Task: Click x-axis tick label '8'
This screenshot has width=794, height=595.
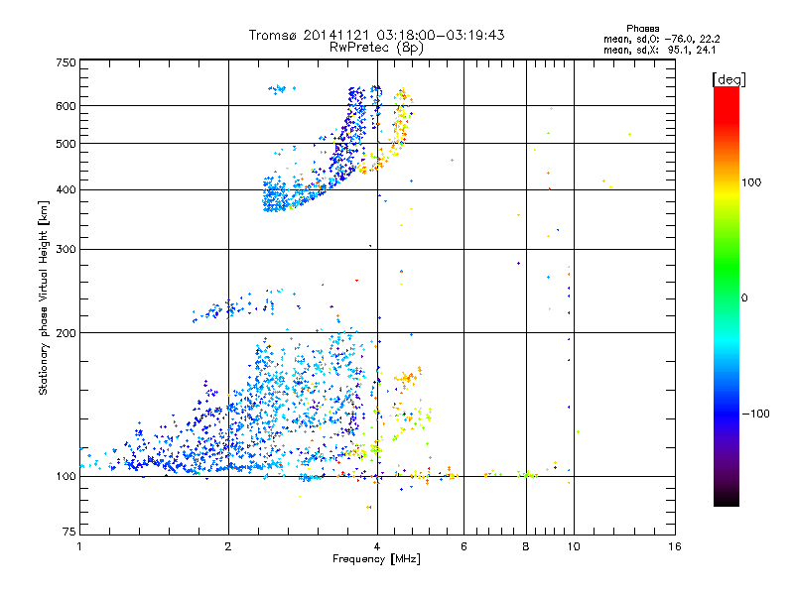Action: tap(526, 546)
